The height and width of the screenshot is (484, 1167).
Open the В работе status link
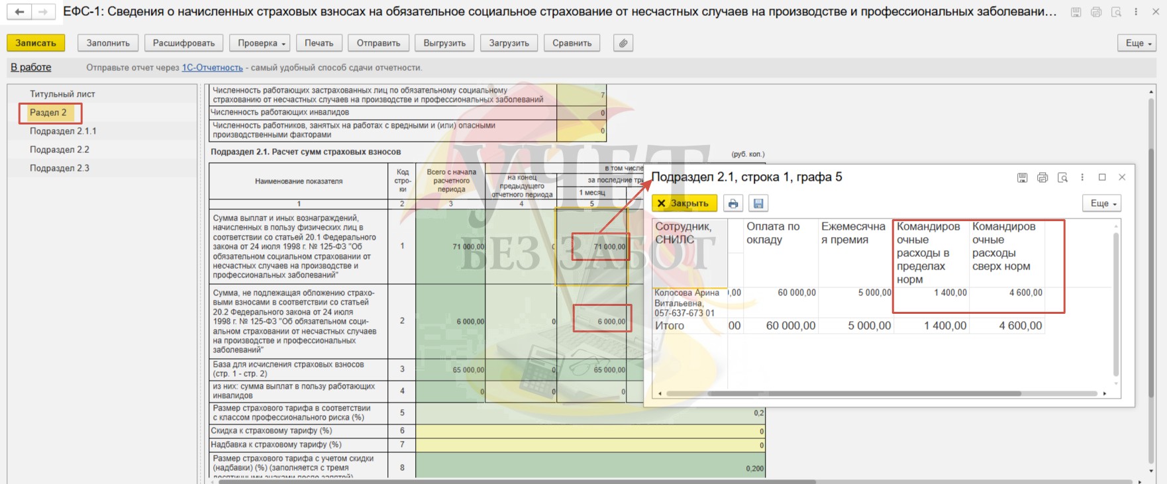30,68
